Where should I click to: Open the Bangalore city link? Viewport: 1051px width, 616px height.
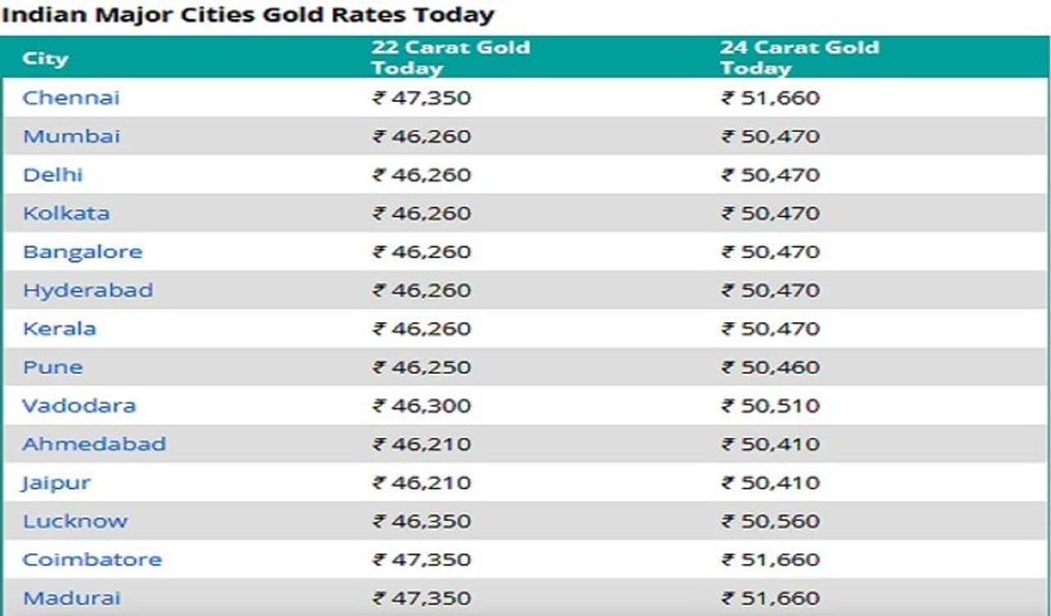[82, 252]
